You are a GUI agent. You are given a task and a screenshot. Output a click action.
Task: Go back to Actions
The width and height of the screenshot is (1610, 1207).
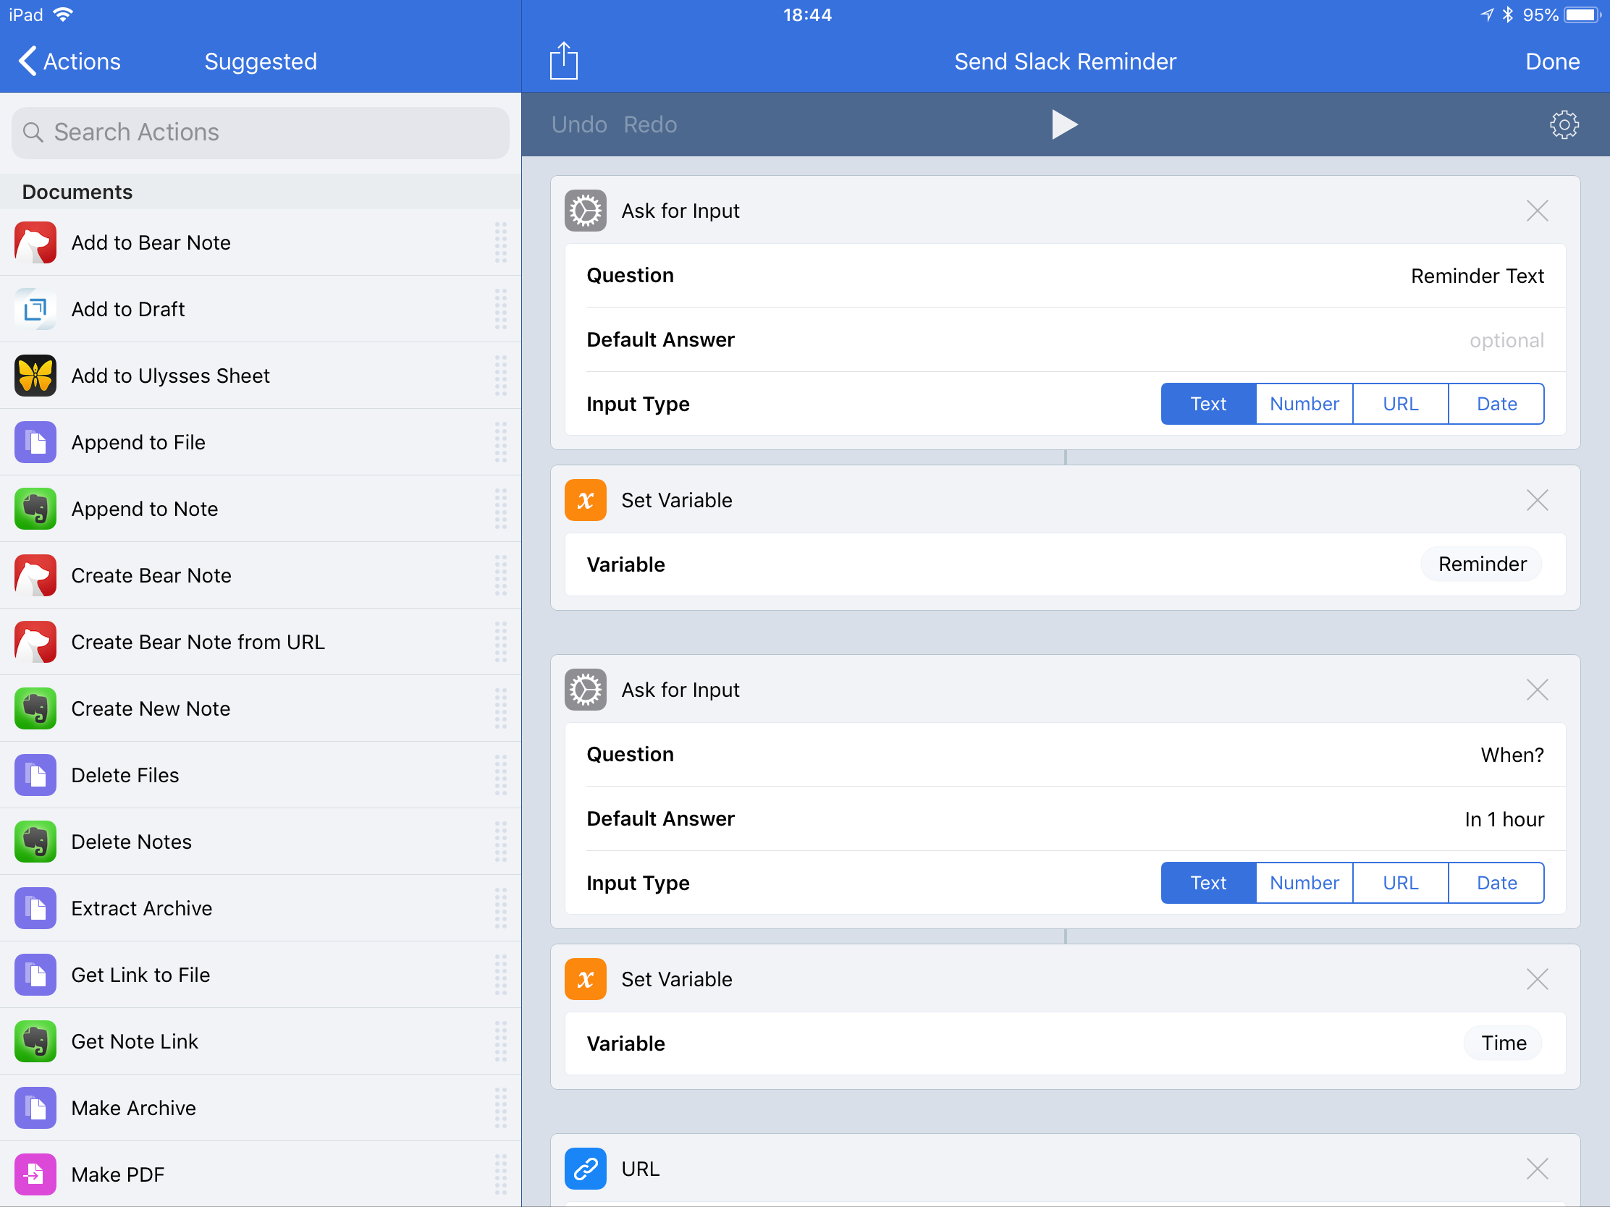click(69, 61)
